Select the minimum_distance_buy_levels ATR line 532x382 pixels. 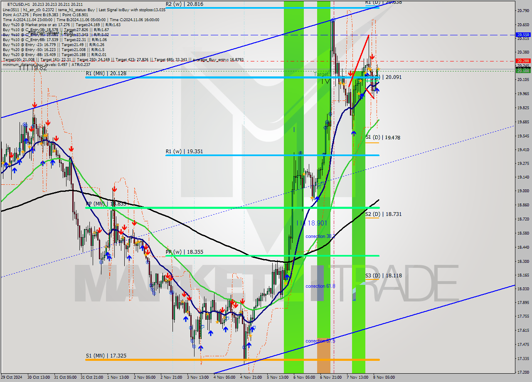click(x=46, y=64)
